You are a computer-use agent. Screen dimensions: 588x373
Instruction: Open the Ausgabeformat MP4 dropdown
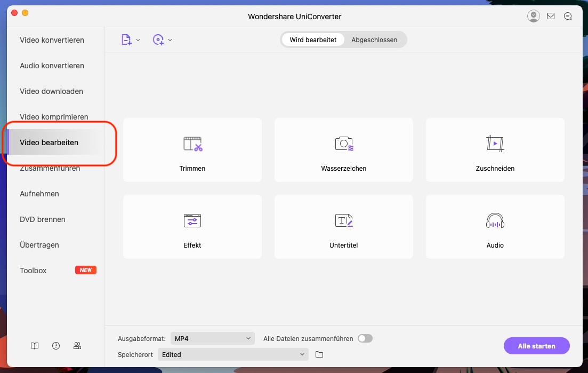(x=213, y=338)
